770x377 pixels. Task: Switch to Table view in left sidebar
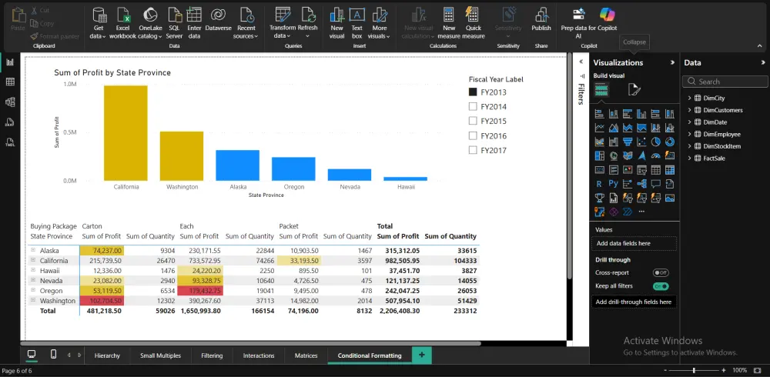tap(10, 82)
